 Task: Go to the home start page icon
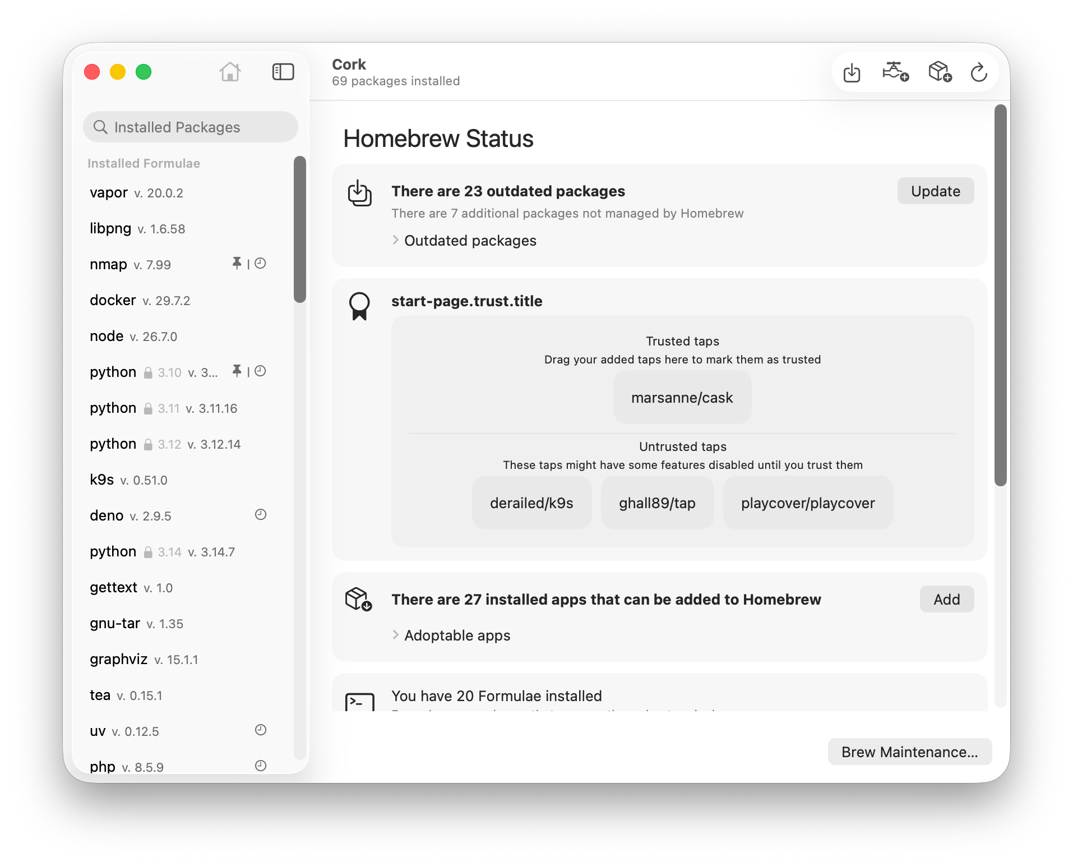230,72
